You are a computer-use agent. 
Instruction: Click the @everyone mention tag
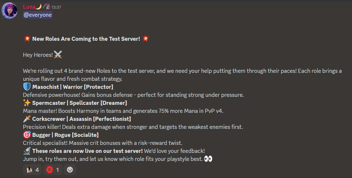tap(37, 15)
